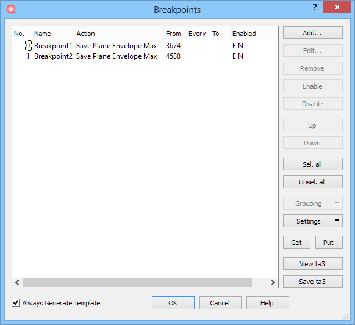
Task: Click the Add... button
Action: pyautogui.click(x=313, y=33)
